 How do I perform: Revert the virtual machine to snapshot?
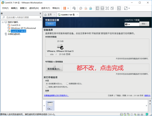tap(86, 8)
